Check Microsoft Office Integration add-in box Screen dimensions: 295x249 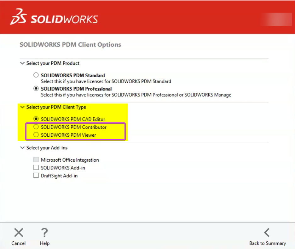[x=36, y=160]
